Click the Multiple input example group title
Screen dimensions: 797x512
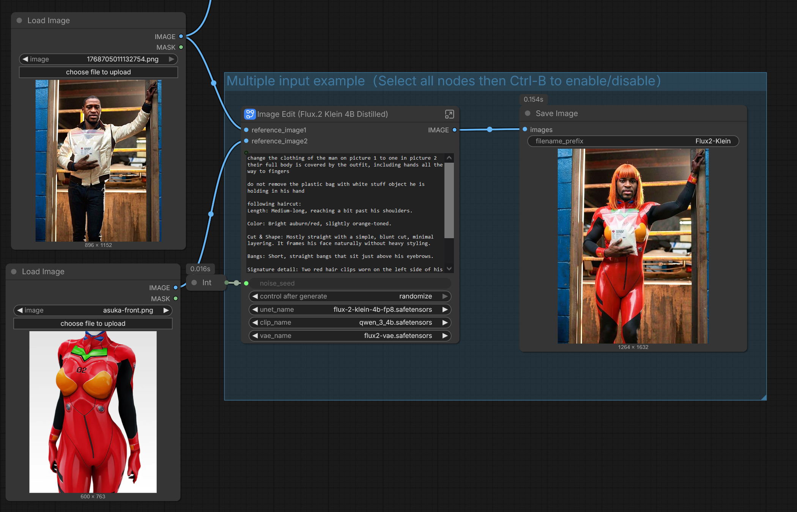443,81
